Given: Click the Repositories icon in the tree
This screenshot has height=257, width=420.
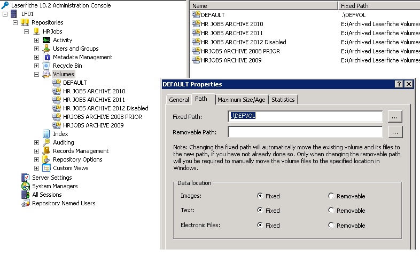Looking at the screenshot, I should coord(25,22).
